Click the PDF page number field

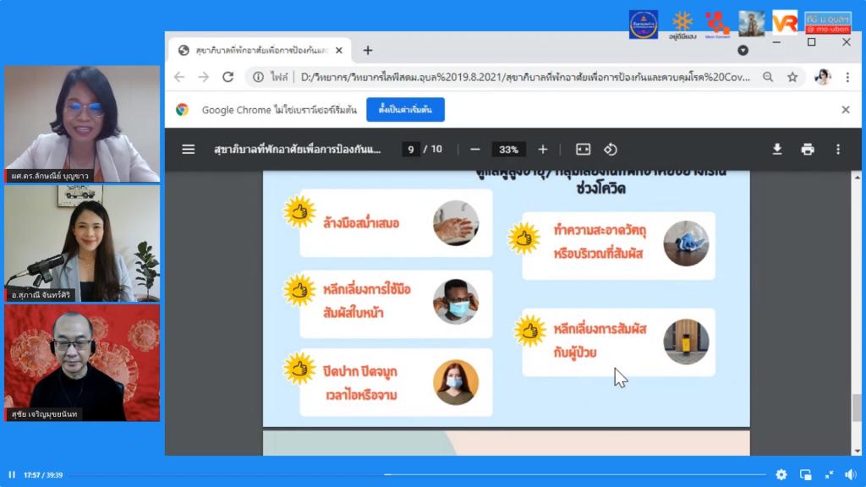pos(410,150)
